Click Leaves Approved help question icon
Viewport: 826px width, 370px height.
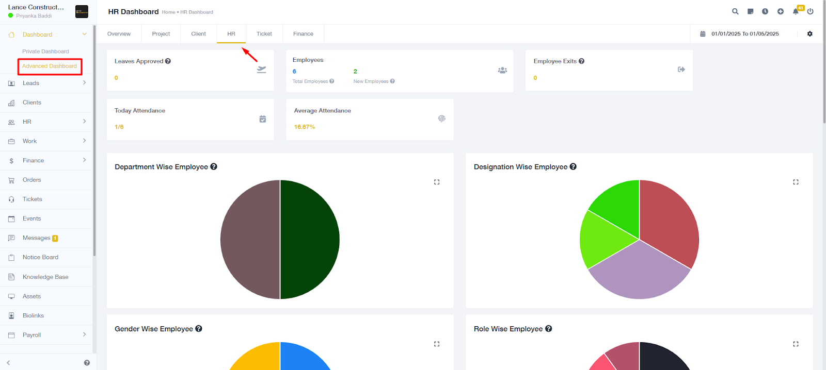tap(168, 61)
